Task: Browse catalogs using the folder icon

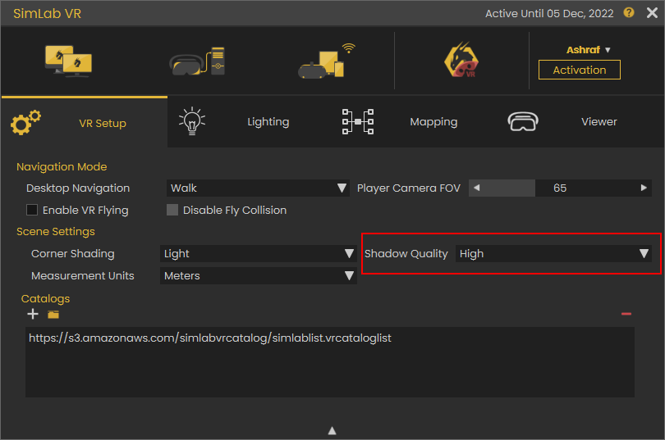Action: coord(53,315)
